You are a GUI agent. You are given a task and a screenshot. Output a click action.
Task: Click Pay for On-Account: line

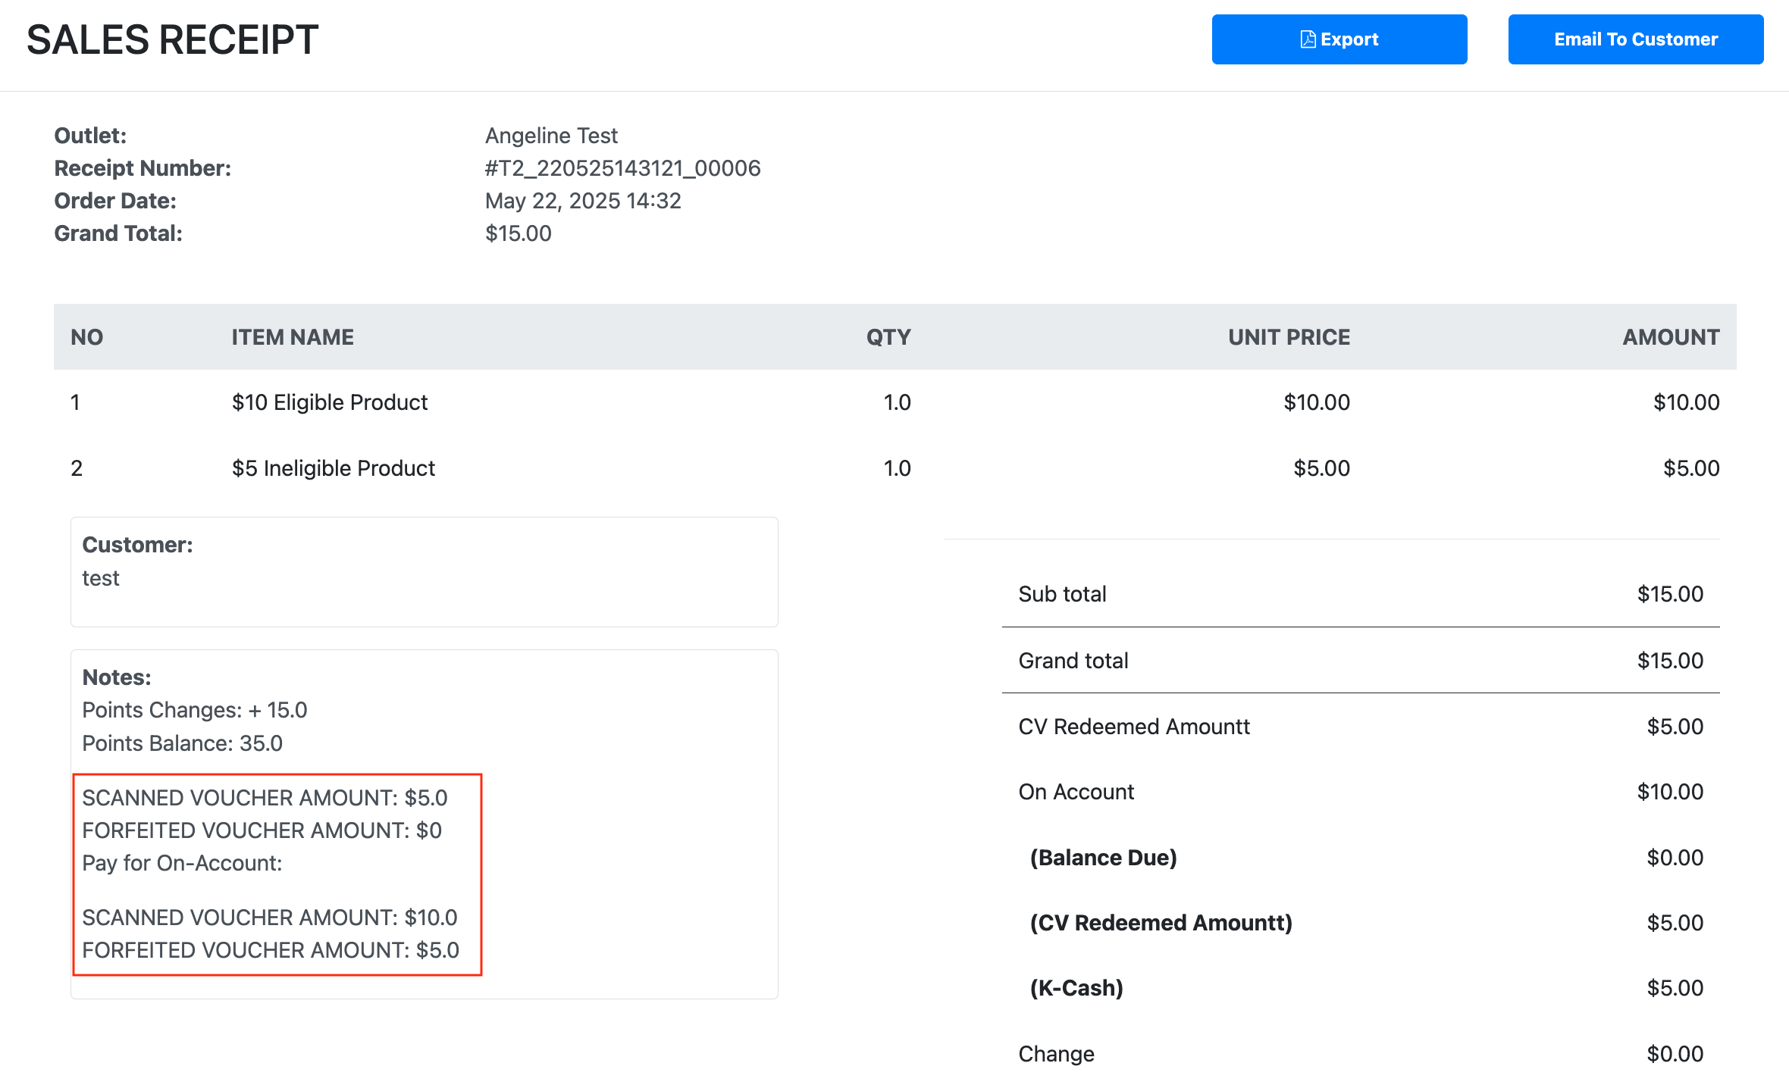click(182, 863)
